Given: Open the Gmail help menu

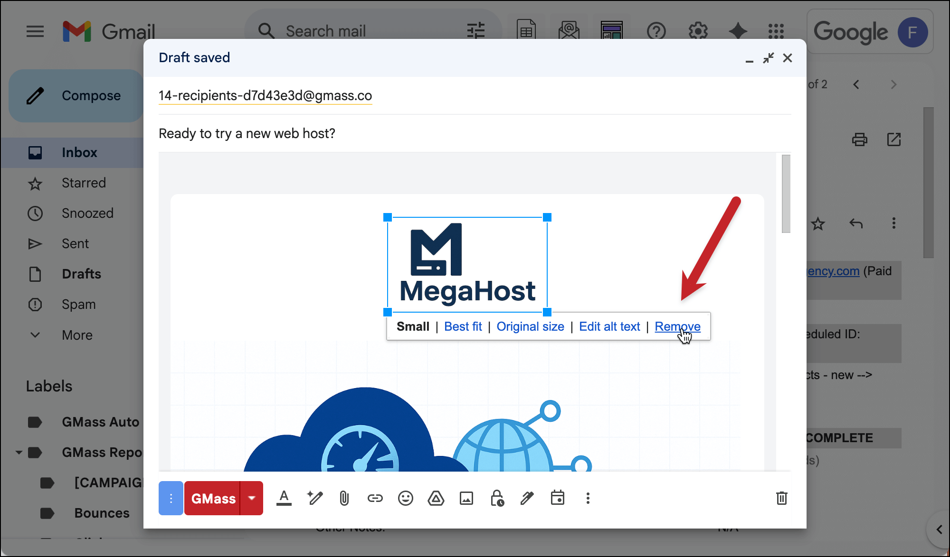Looking at the screenshot, I should click(656, 31).
